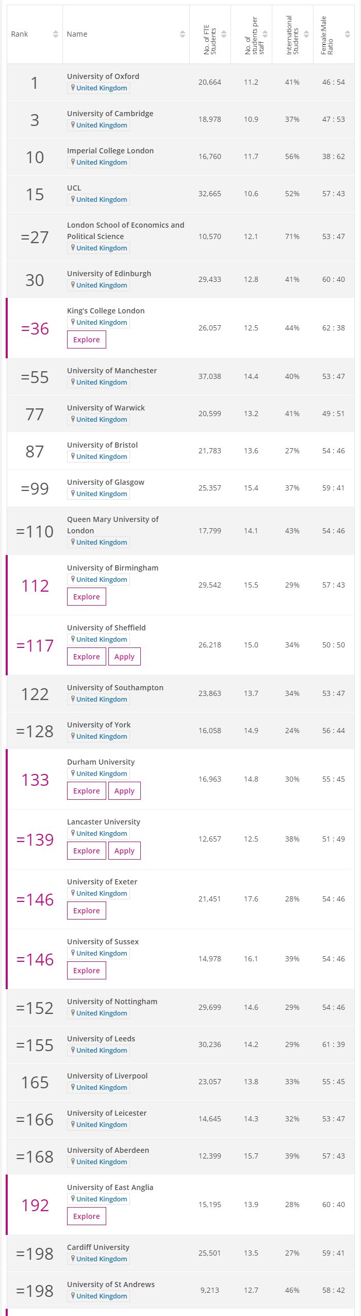Sort by No. of FTE Students arrows
Screen dimensions: 361x1316
(x=224, y=34)
